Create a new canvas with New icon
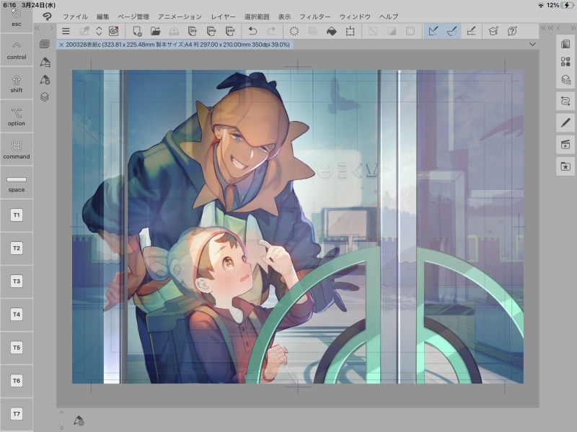 pos(137,31)
